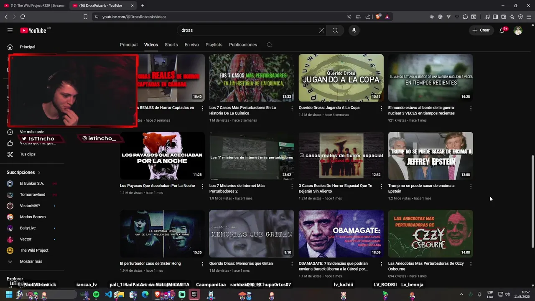Click the magnifier search button beside the search box
Image resolution: width=535 pixels, height=301 pixels.
[x=335, y=30]
